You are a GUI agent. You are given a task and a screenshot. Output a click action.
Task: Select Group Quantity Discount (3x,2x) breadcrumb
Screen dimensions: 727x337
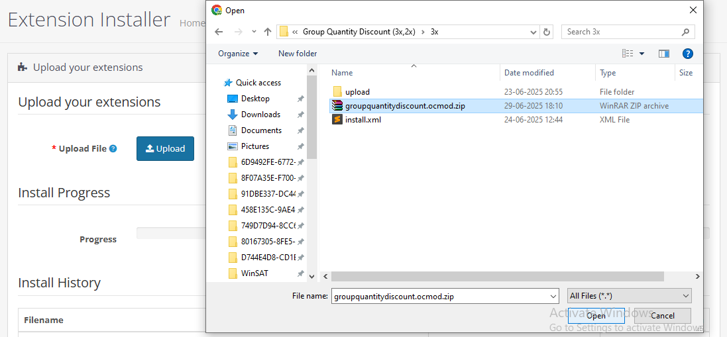pos(359,32)
